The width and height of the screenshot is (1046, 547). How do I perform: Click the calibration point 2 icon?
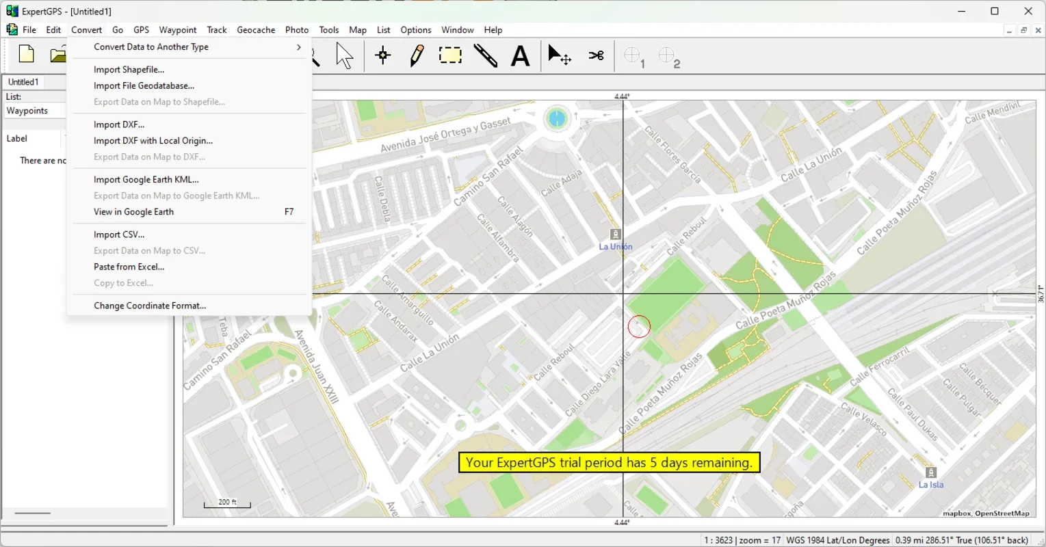(x=669, y=57)
